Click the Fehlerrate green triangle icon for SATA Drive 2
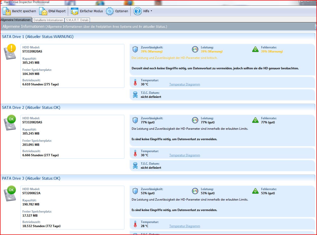Screen dimensions: 317x235 (255, 120)
